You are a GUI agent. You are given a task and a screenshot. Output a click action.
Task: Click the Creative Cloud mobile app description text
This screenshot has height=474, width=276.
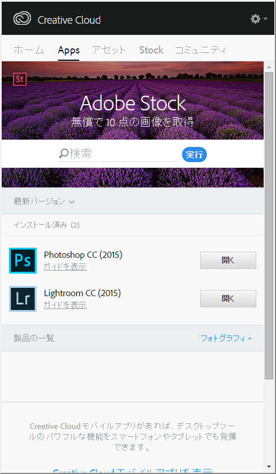(x=133, y=436)
